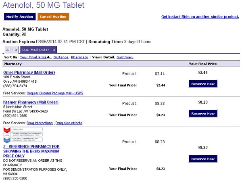The image size is (242, 190).
Task: Open Omro Pharmacy (Mail Order) link
Action: click(x=29, y=72)
